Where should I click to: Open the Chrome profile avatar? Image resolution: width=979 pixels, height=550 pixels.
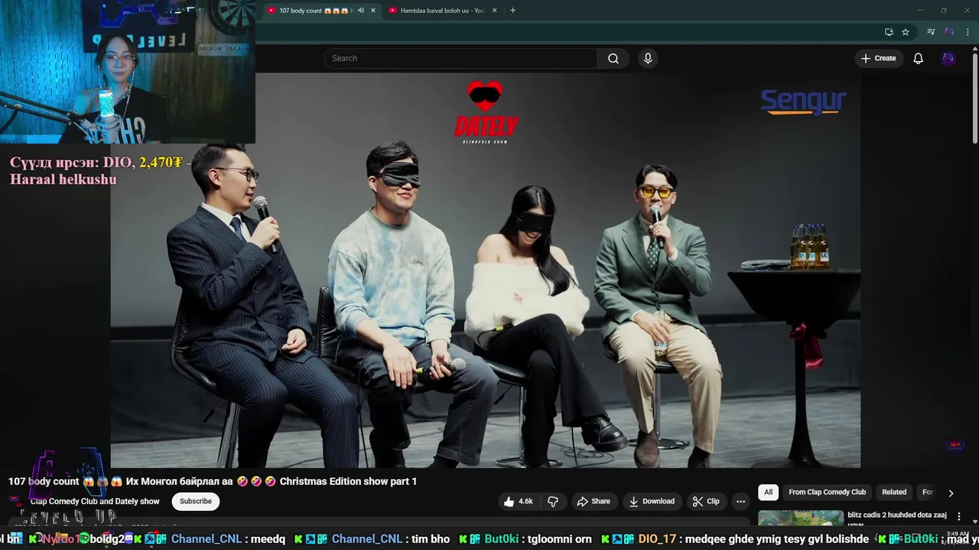[949, 32]
